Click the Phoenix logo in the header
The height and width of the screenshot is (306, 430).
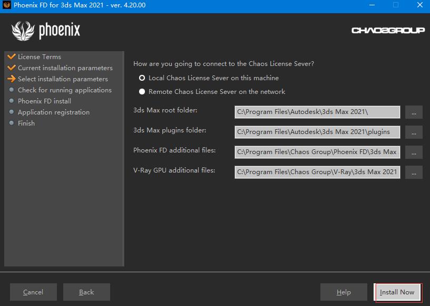click(46, 31)
